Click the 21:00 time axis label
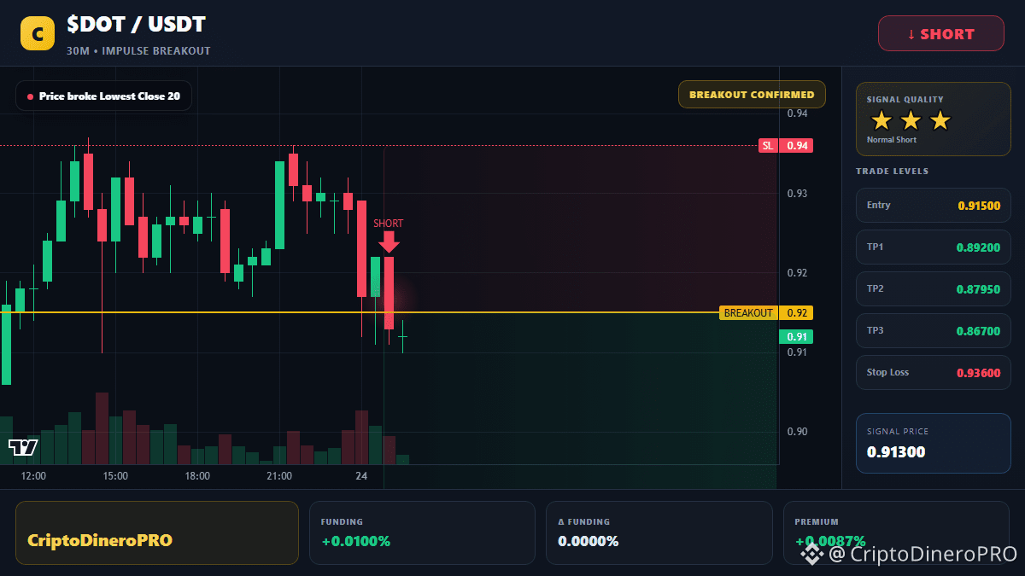The width and height of the screenshot is (1025, 576). pyautogui.click(x=279, y=476)
